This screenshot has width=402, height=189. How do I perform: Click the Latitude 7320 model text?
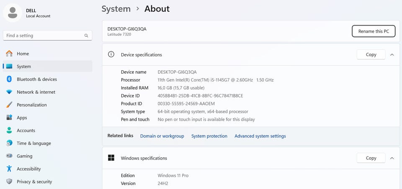[119, 34]
